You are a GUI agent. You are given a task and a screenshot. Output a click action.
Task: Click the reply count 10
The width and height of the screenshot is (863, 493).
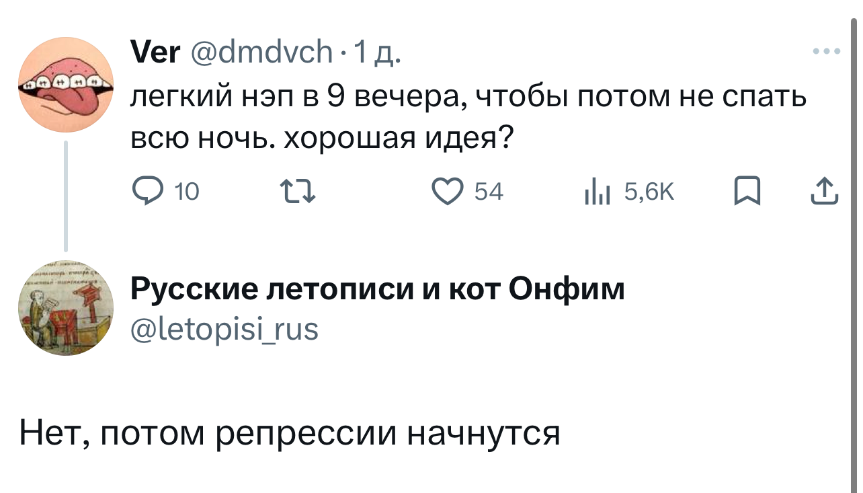(x=187, y=193)
